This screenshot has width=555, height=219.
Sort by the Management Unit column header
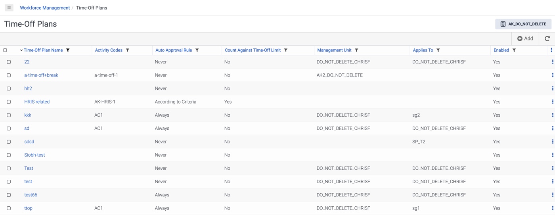click(x=334, y=50)
